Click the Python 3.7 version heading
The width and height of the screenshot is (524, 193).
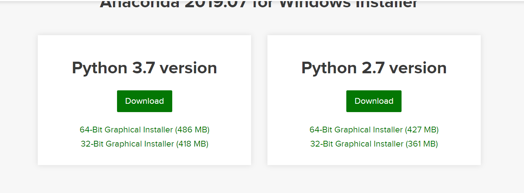(x=144, y=68)
